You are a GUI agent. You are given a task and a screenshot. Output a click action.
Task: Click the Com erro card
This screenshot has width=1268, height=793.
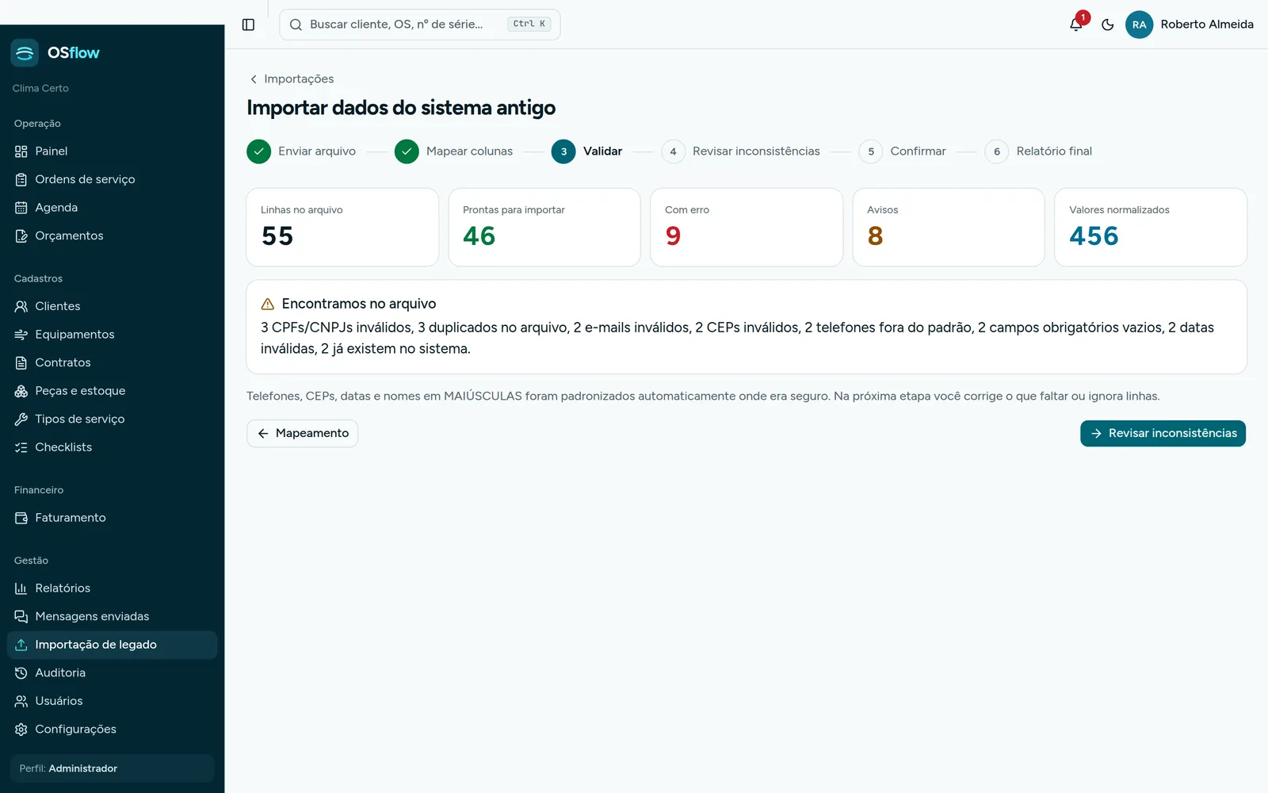[747, 227]
